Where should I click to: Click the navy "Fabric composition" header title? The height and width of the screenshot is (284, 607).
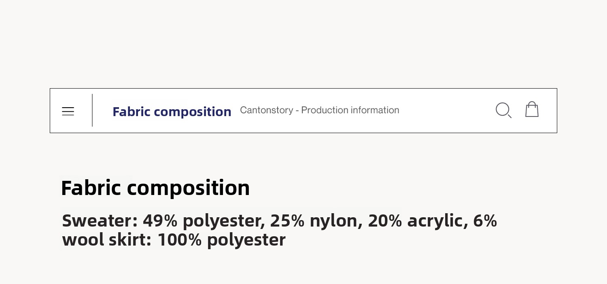[x=172, y=112]
